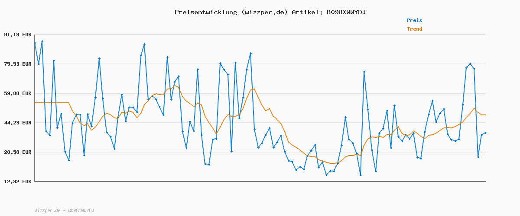The width and height of the screenshot is (520, 216).
Task: Click the rightmost tall peak of the price line
Action: tap(470, 64)
